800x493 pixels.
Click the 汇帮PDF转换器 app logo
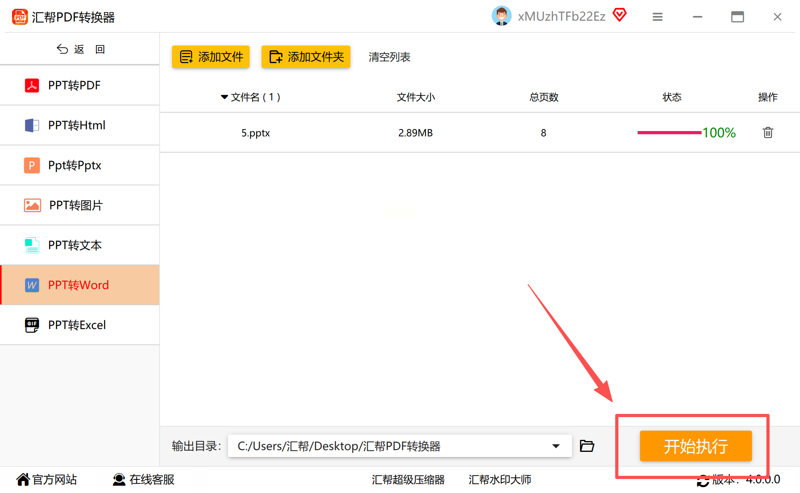click(x=20, y=17)
